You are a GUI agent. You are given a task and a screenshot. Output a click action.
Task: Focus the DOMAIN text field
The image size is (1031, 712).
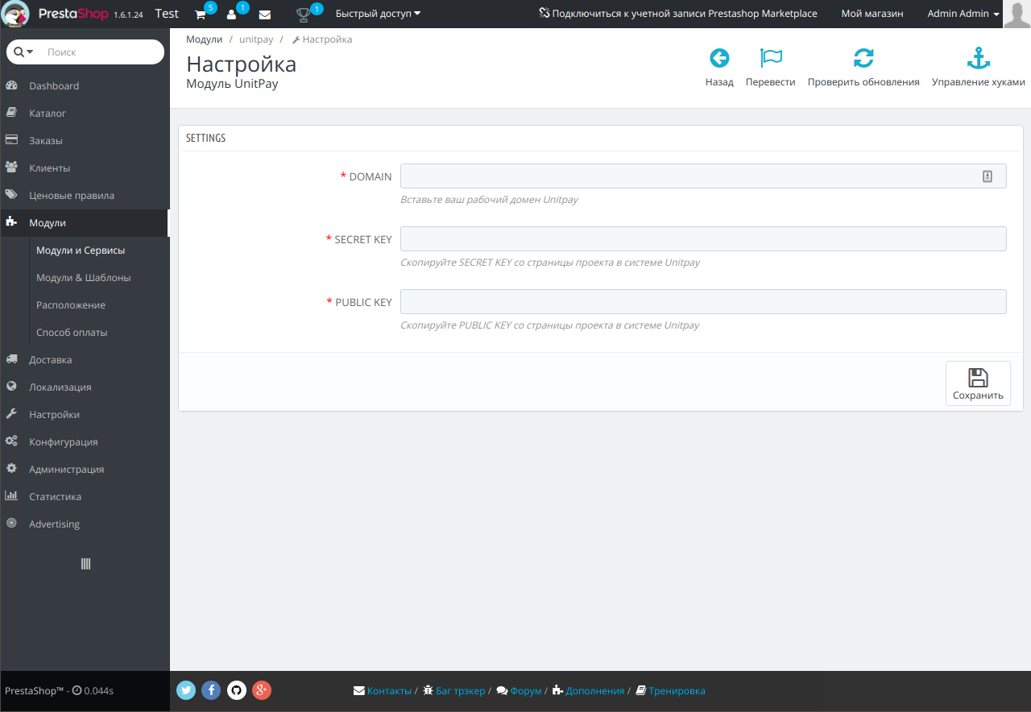689,176
